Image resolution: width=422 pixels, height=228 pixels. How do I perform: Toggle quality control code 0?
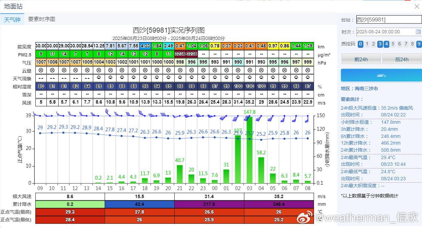tap(360, 44)
